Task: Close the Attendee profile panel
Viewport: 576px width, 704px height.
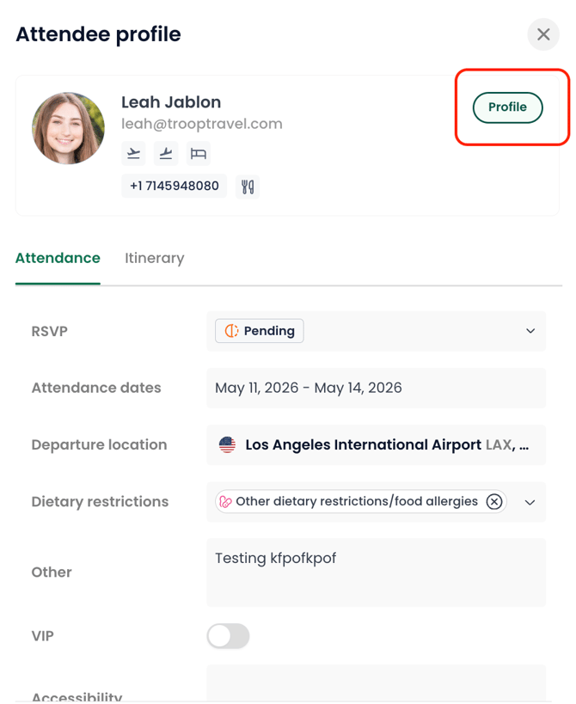Action: tap(543, 34)
